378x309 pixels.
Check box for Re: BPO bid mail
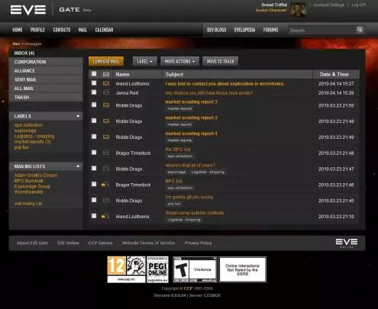coord(94,153)
